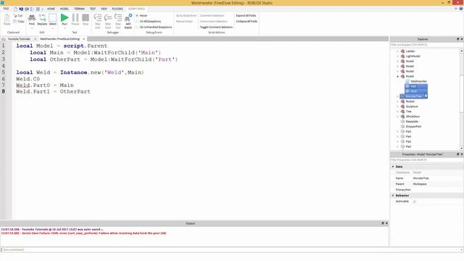Screen dimensions: 464x261
Task: Click the new file icon in quick access
Action: pyautogui.click(x=16, y=9)
